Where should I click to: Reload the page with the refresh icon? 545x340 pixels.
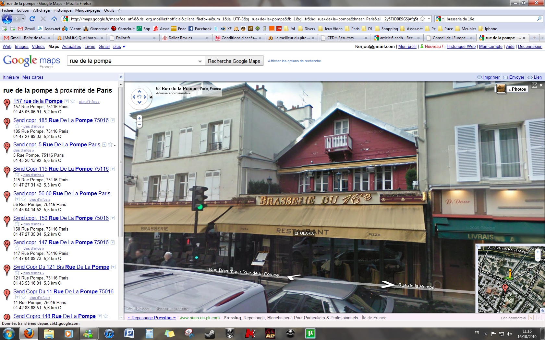[x=32, y=19]
